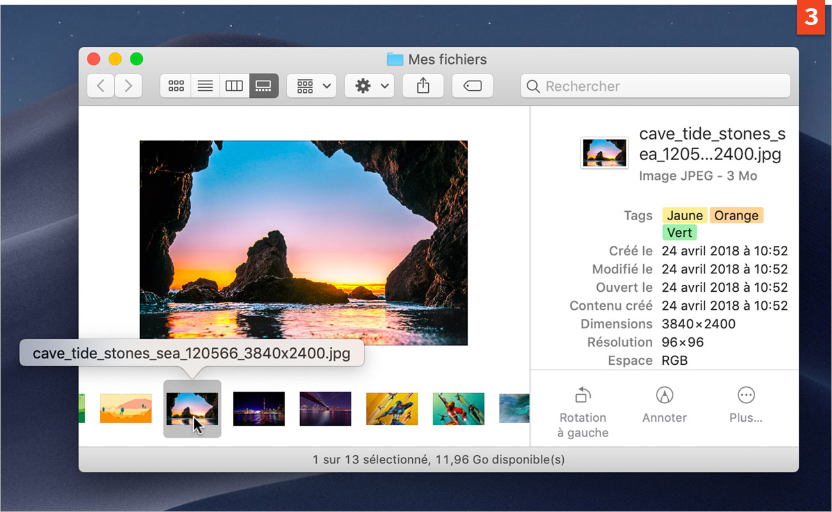Switch to icon view

click(175, 86)
